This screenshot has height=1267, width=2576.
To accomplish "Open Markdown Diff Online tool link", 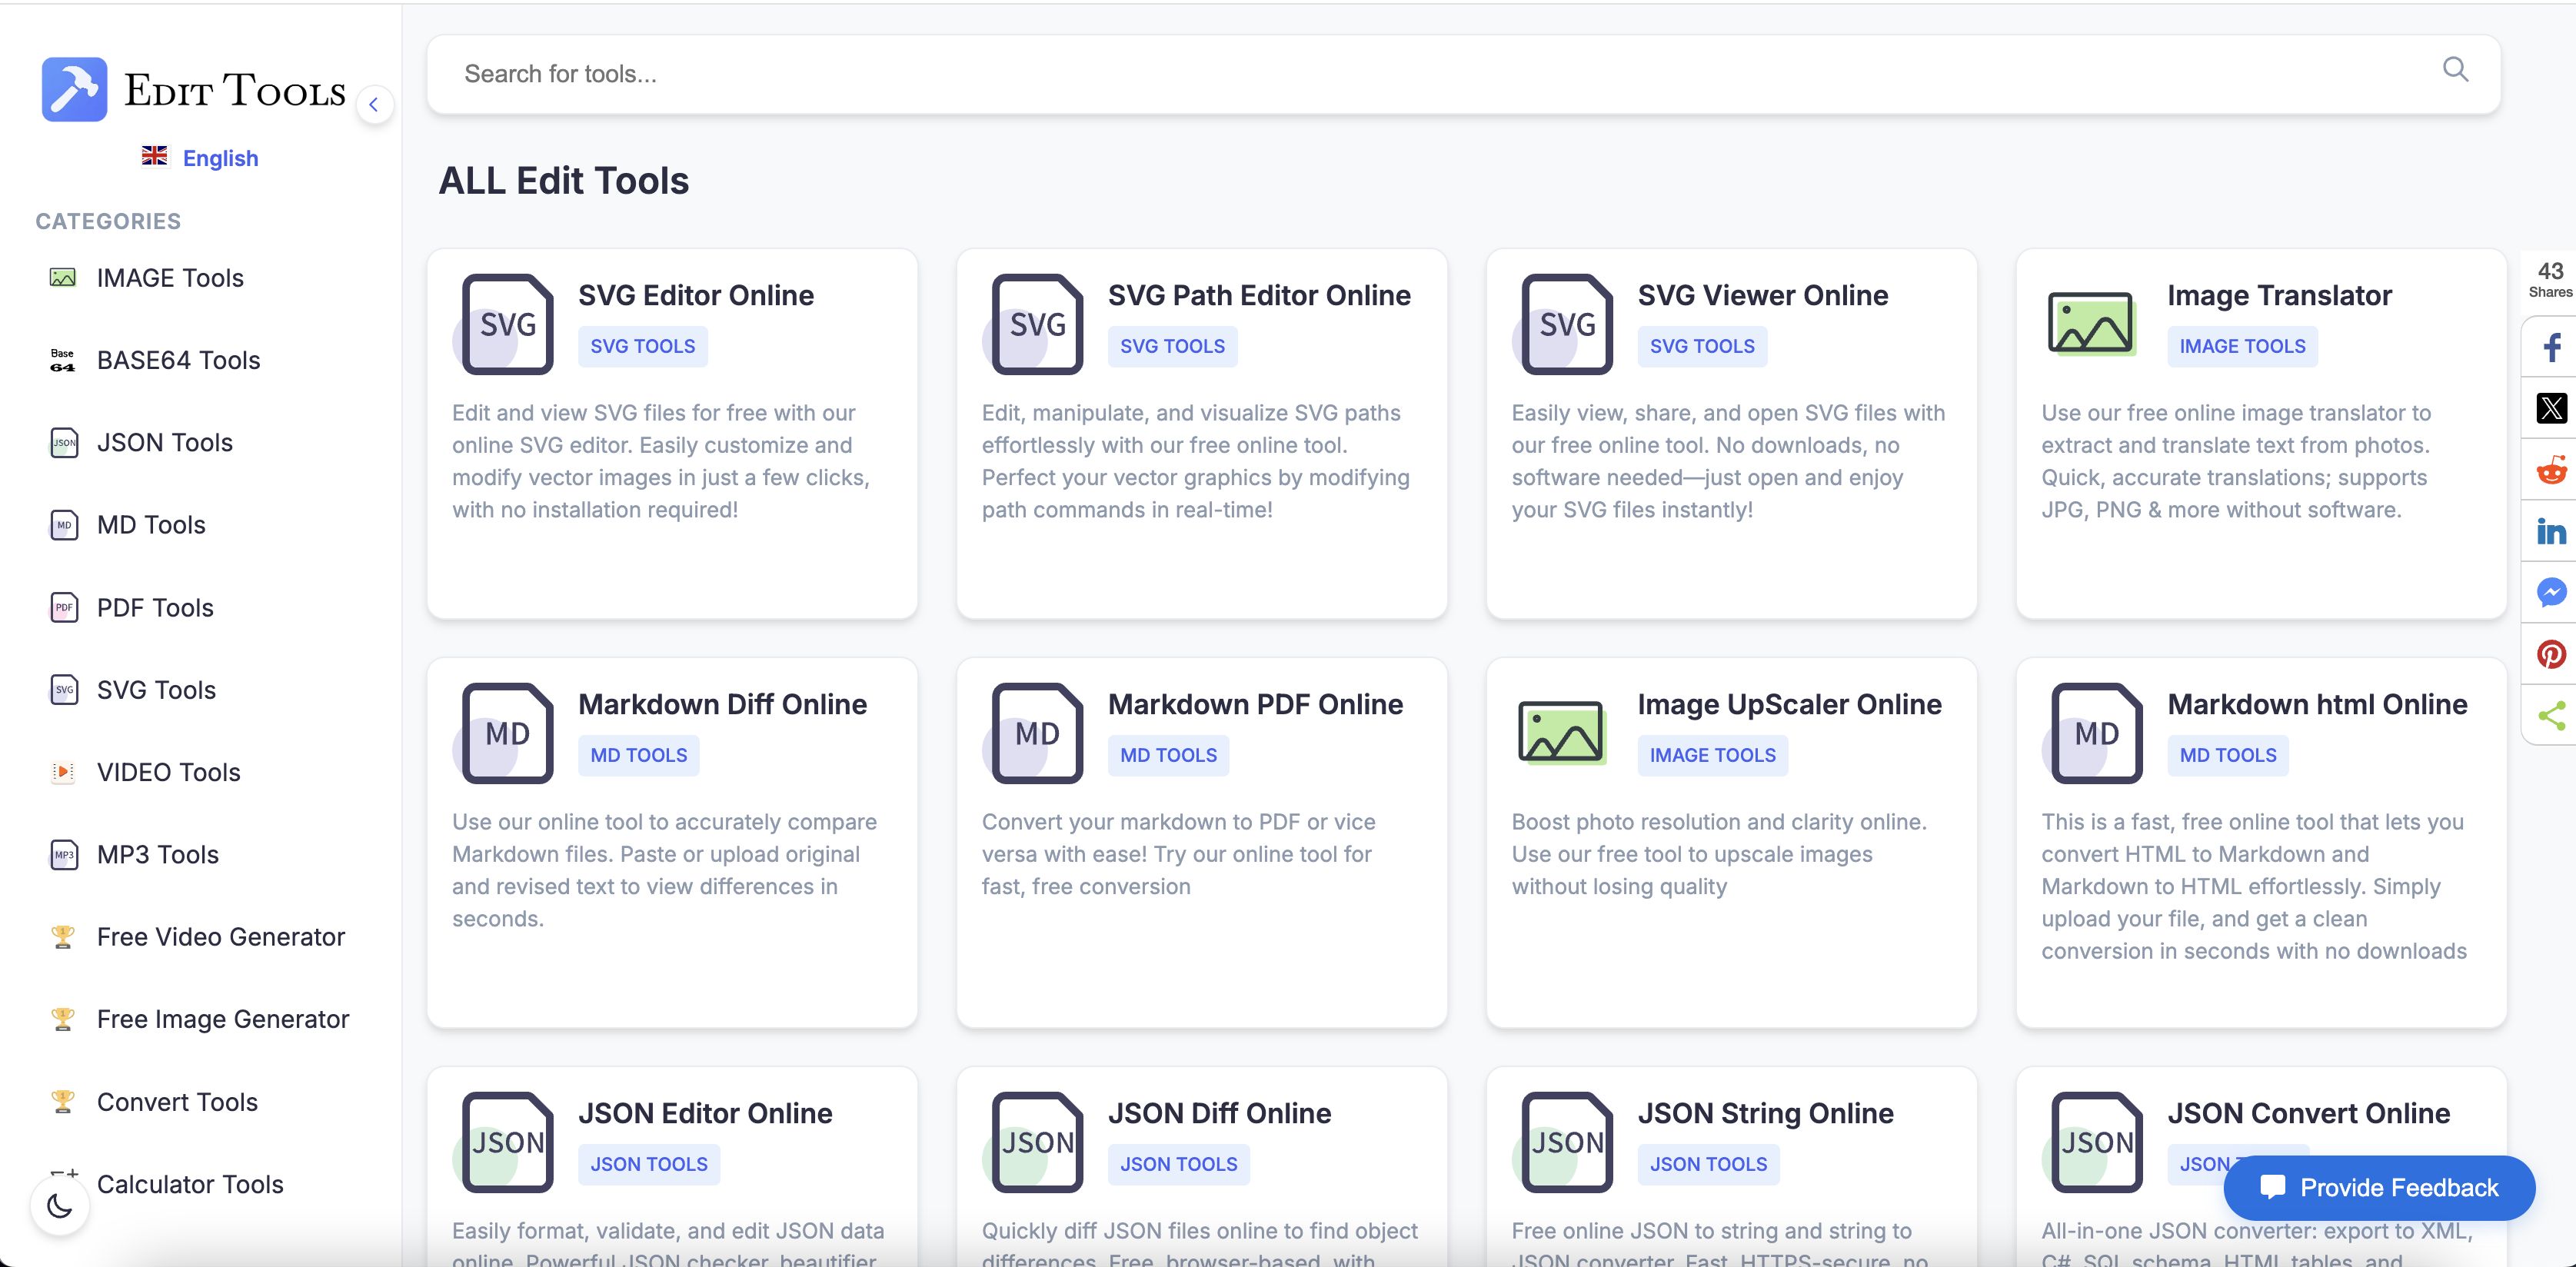I will pos(722,704).
